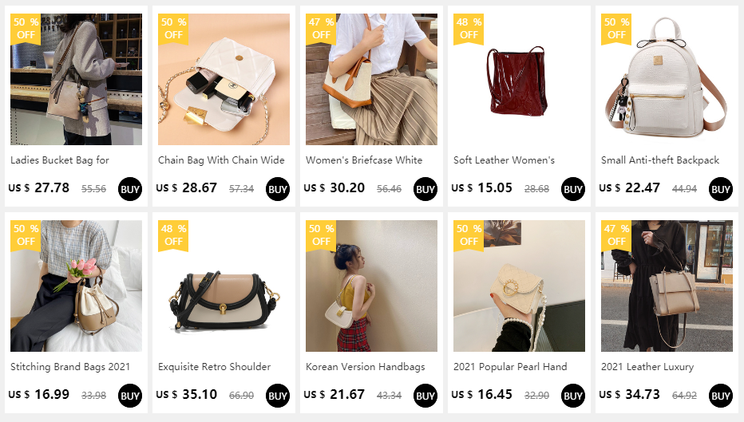Buy the 2021 Leather Luxury bag
The width and height of the screenshot is (744, 422).
[x=720, y=396]
